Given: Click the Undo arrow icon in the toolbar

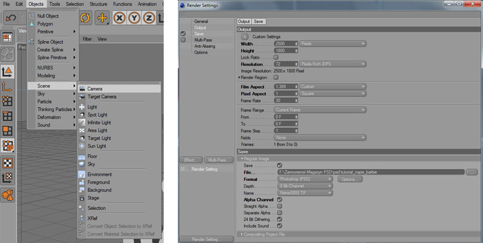Looking at the screenshot, I should (x=11, y=18).
